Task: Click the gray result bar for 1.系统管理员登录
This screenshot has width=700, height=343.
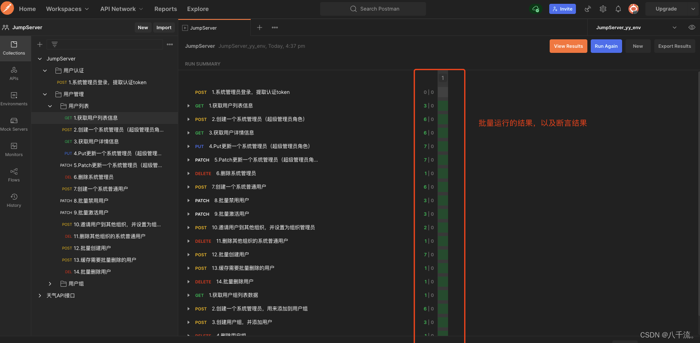Action: pyautogui.click(x=443, y=92)
